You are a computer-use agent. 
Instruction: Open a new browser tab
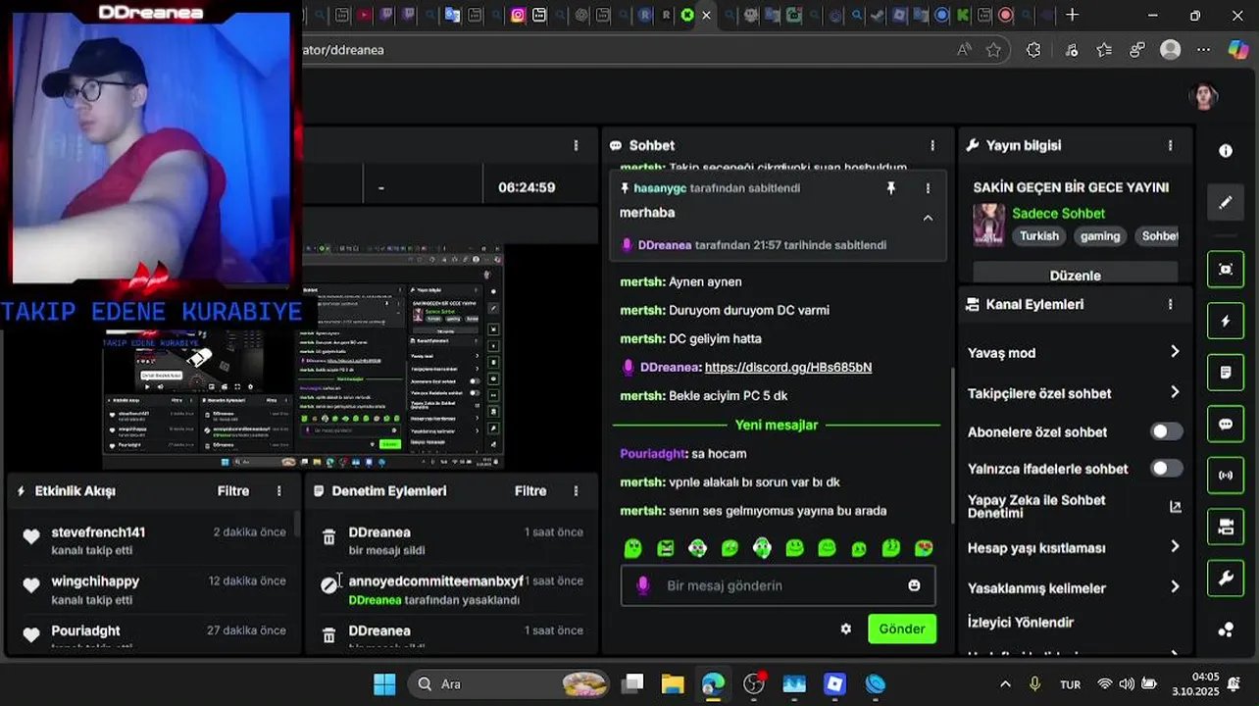pos(1072,15)
